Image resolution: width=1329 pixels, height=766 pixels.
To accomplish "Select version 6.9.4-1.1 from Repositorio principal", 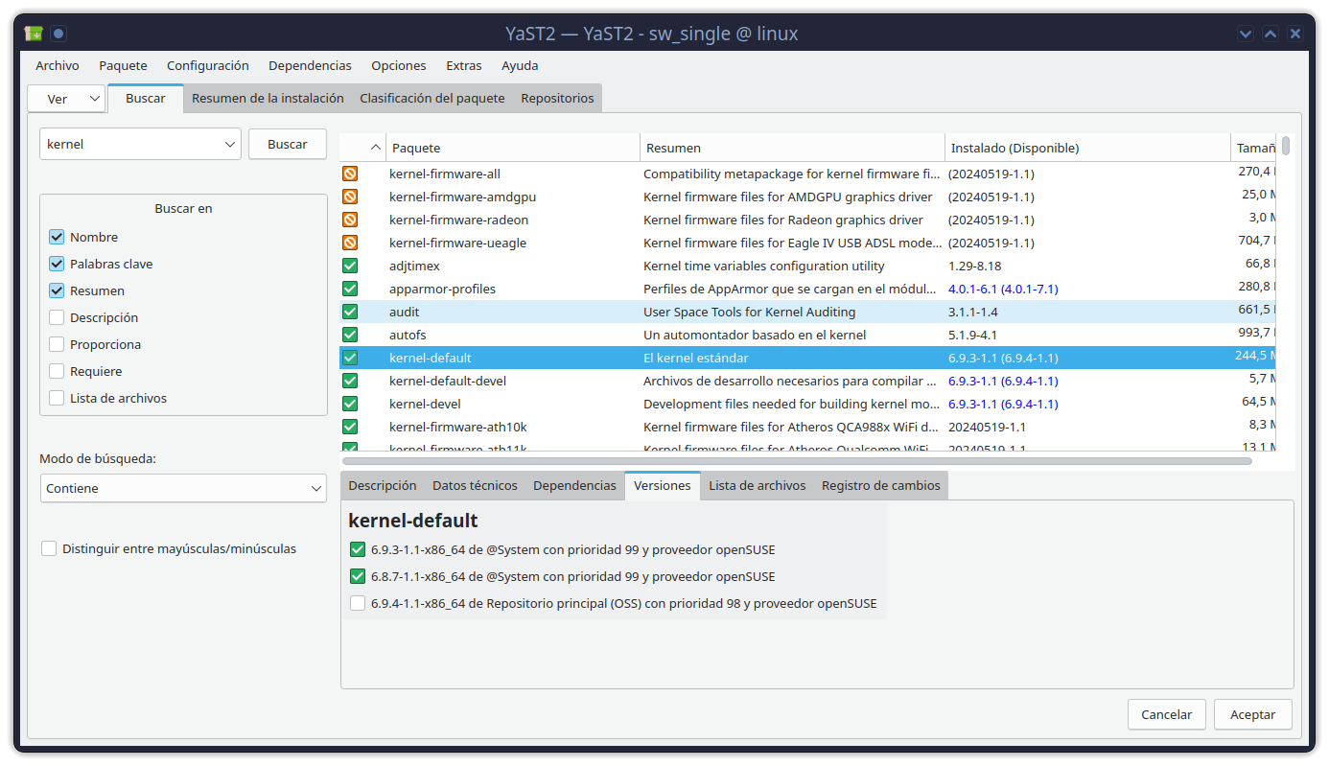I will (x=358, y=604).
